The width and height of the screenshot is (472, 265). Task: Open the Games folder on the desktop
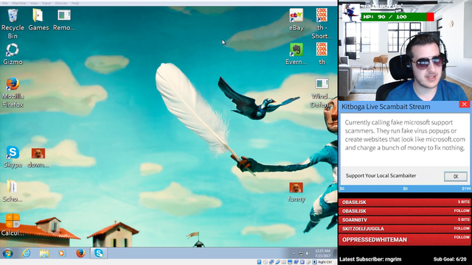pos(38,20)
